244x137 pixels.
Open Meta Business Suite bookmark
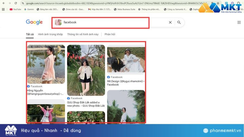pyautogui.click(x=124, y=9)
